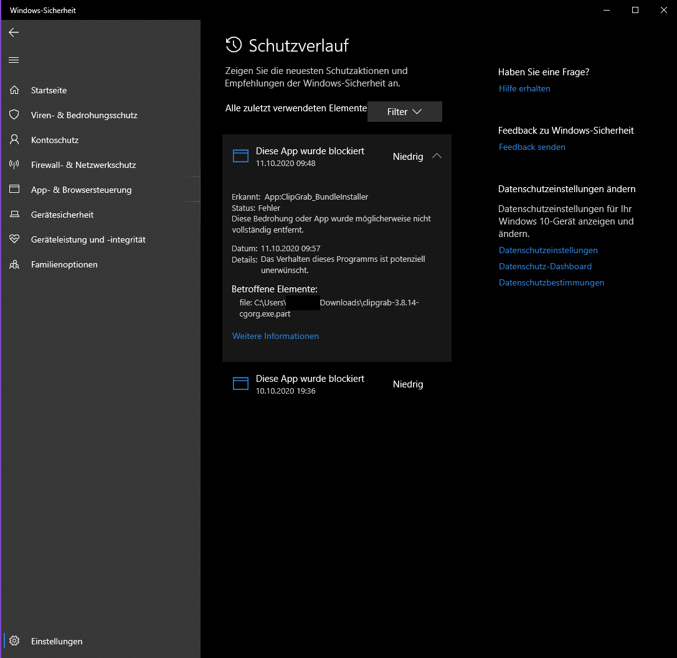Open Kontoschutz section
This screenshot has width=677, height=658.
pos(100,140)
